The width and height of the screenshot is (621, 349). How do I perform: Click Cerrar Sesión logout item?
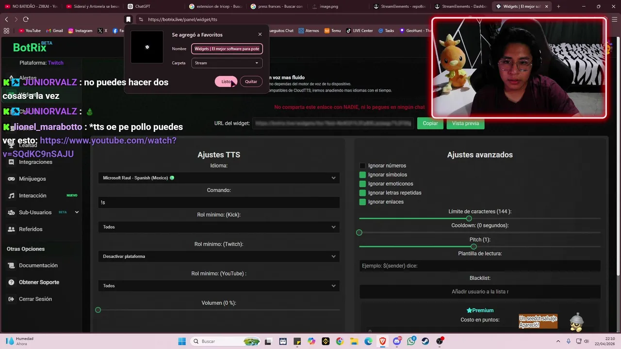tap(35, 299)
